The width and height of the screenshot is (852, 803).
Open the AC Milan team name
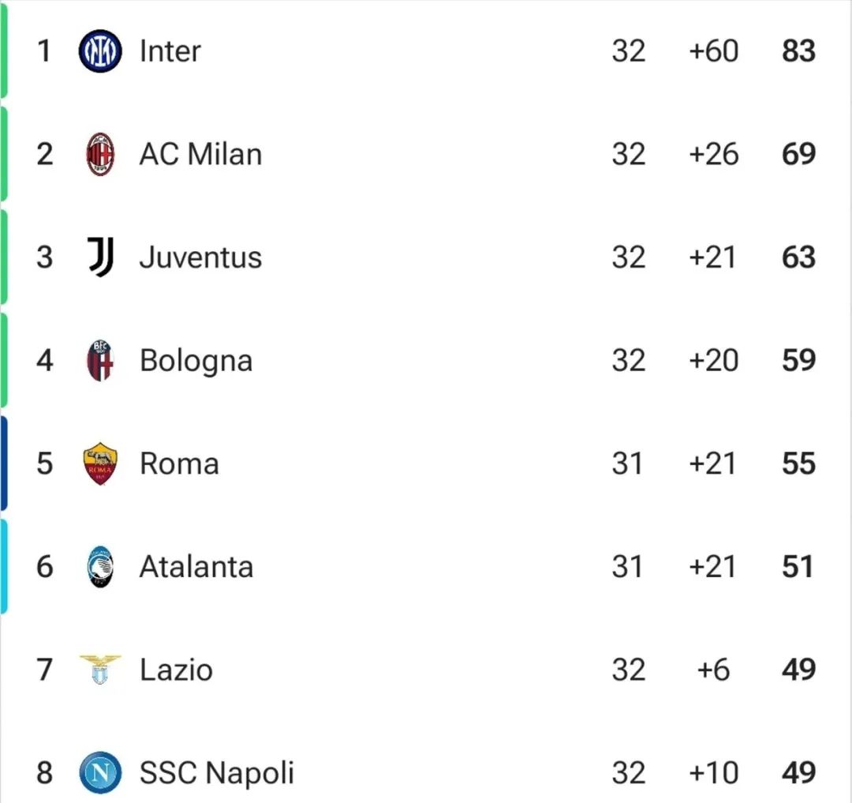tap(200, 155)
